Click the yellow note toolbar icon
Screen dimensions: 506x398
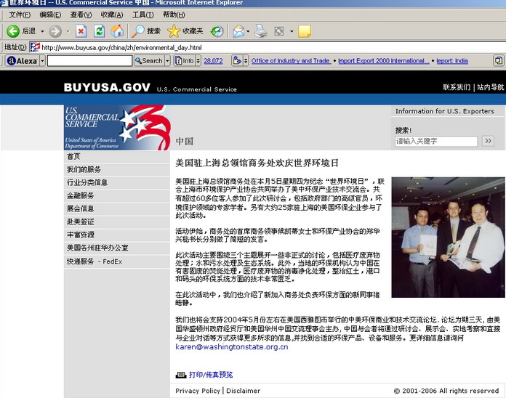coord(305,31)
